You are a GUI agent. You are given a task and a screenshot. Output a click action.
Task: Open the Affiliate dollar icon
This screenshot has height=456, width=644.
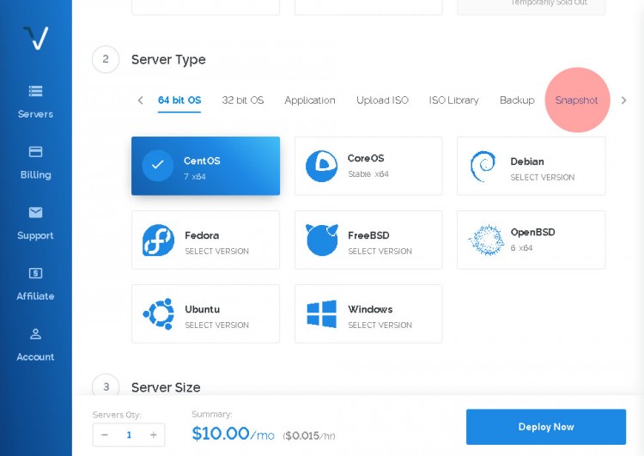[36, 273]
